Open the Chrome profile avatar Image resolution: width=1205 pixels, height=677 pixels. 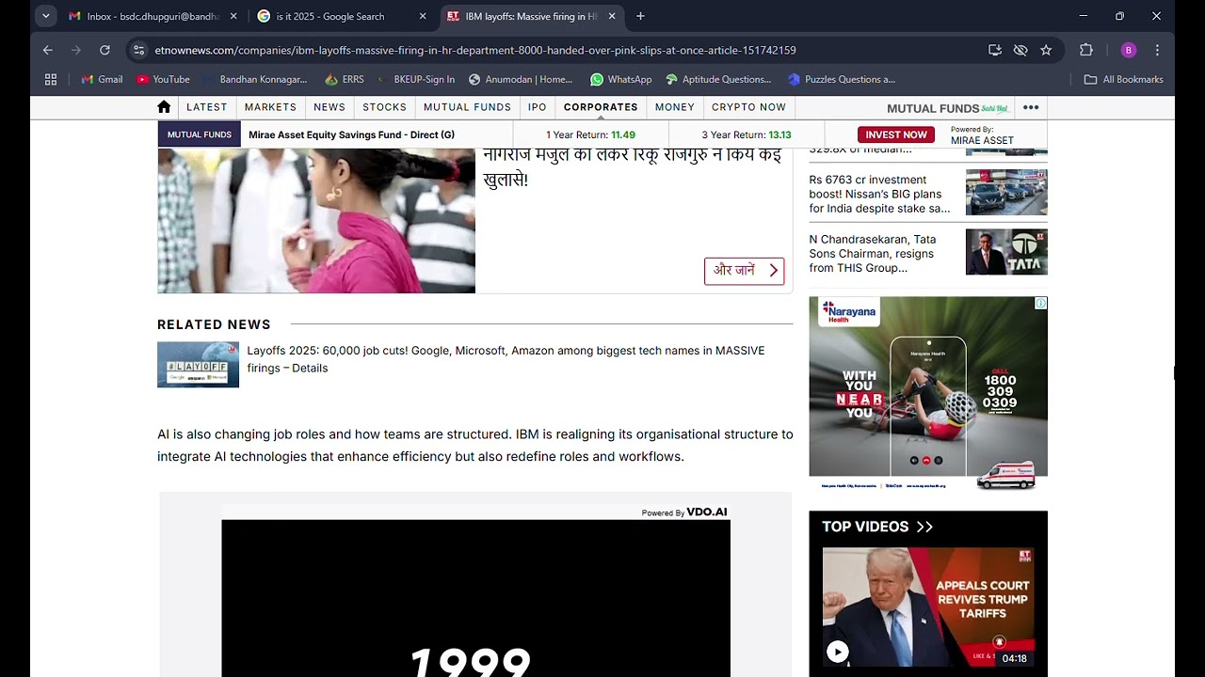pyautogui.click(x=1129, y=50)
